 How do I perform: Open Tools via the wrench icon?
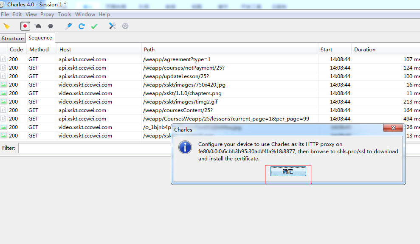(x=112, y=26)
